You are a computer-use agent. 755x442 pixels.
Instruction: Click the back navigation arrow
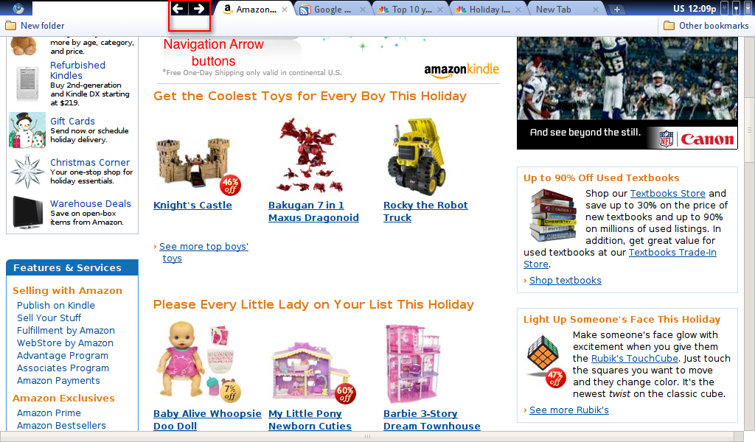coord(178,9)
